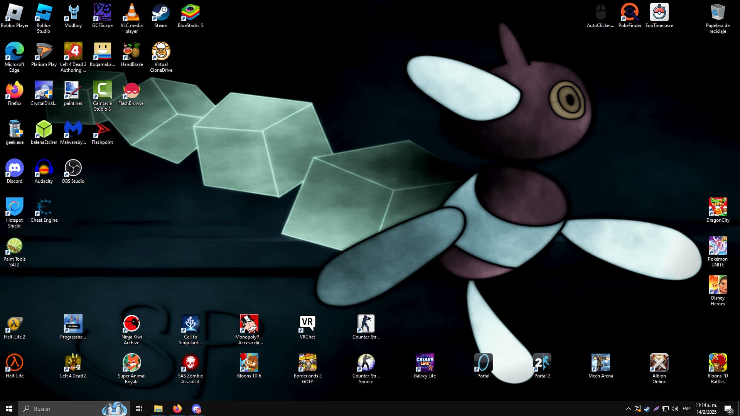This screenshot has height=416, width=740.
Task: Click the Audacity desktop shortcut
Action: tap(44, 171)
